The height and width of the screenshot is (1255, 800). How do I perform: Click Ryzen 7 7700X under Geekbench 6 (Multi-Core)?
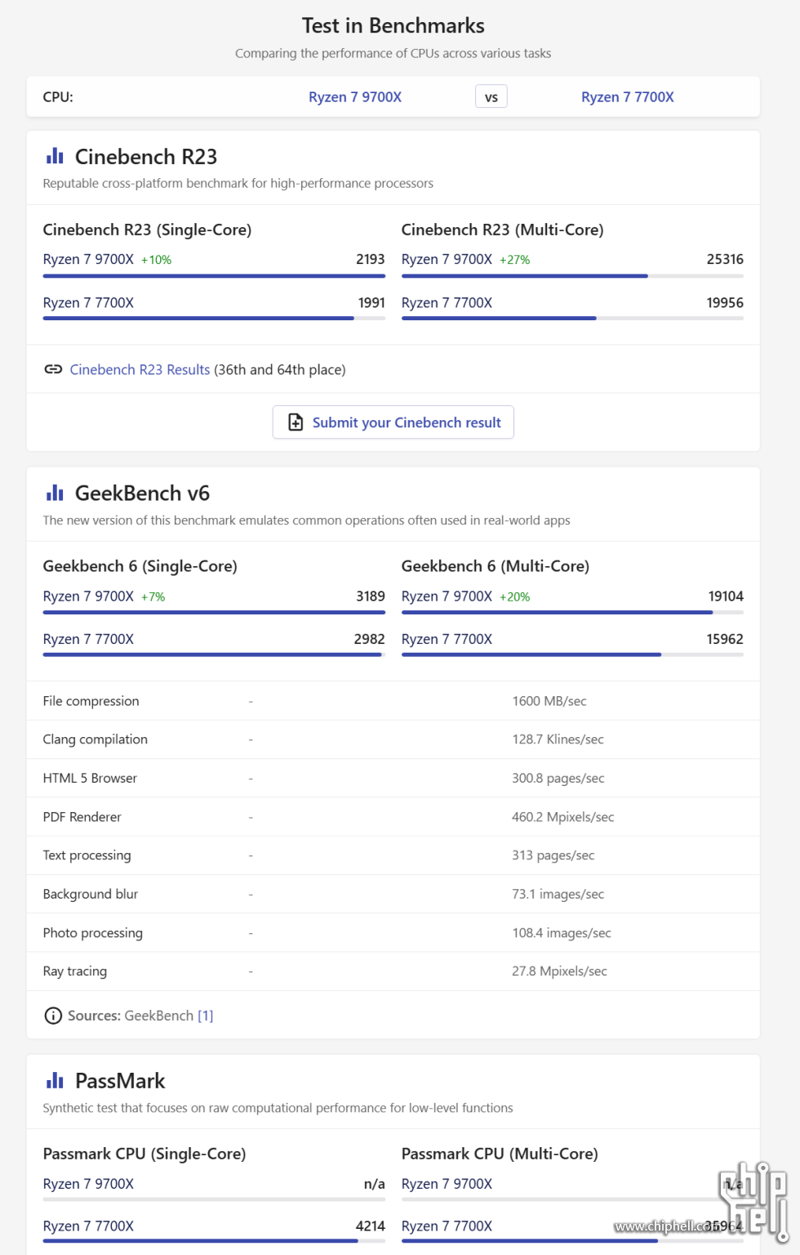click(x=447, y=639)
